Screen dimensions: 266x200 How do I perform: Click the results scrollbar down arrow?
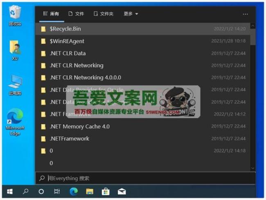click(253, 169)
